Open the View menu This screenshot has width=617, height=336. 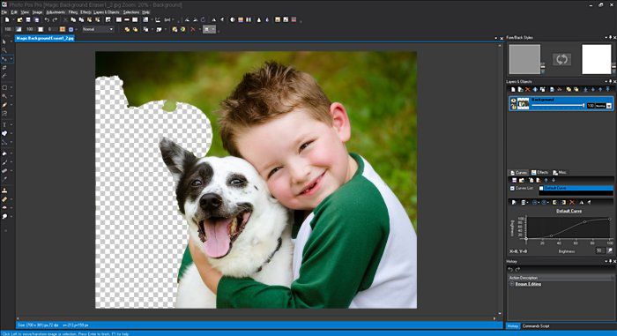(25, 12)
